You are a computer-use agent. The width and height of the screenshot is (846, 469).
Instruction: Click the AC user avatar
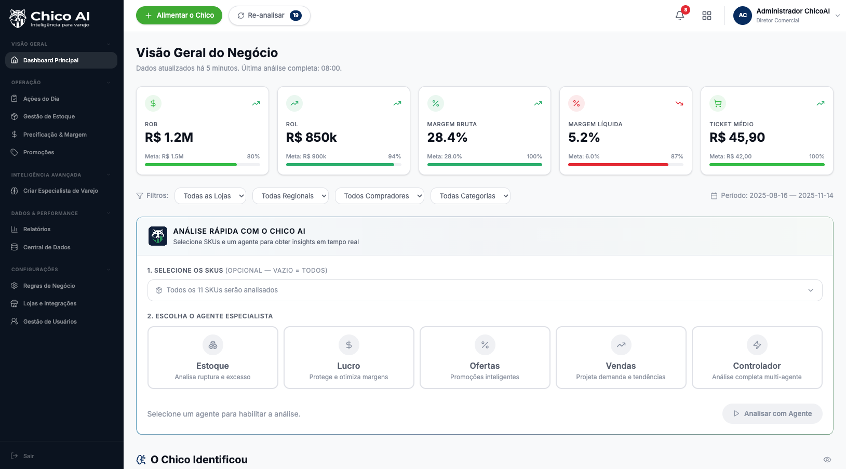(x=743, y=16)
